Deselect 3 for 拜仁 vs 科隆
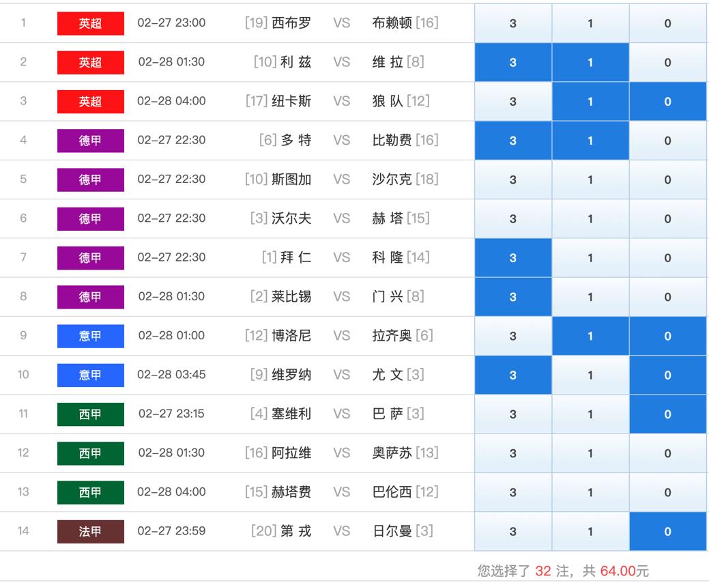 pyautogui.click(x=513, y=258)
